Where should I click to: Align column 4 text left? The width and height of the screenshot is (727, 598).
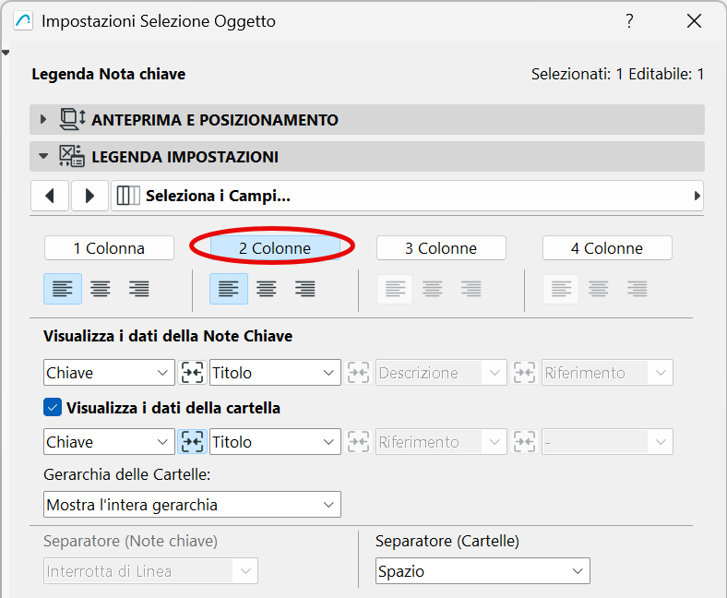click(x=561, y=289)
